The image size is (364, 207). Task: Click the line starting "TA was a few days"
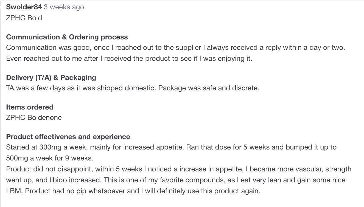point(132,88)
